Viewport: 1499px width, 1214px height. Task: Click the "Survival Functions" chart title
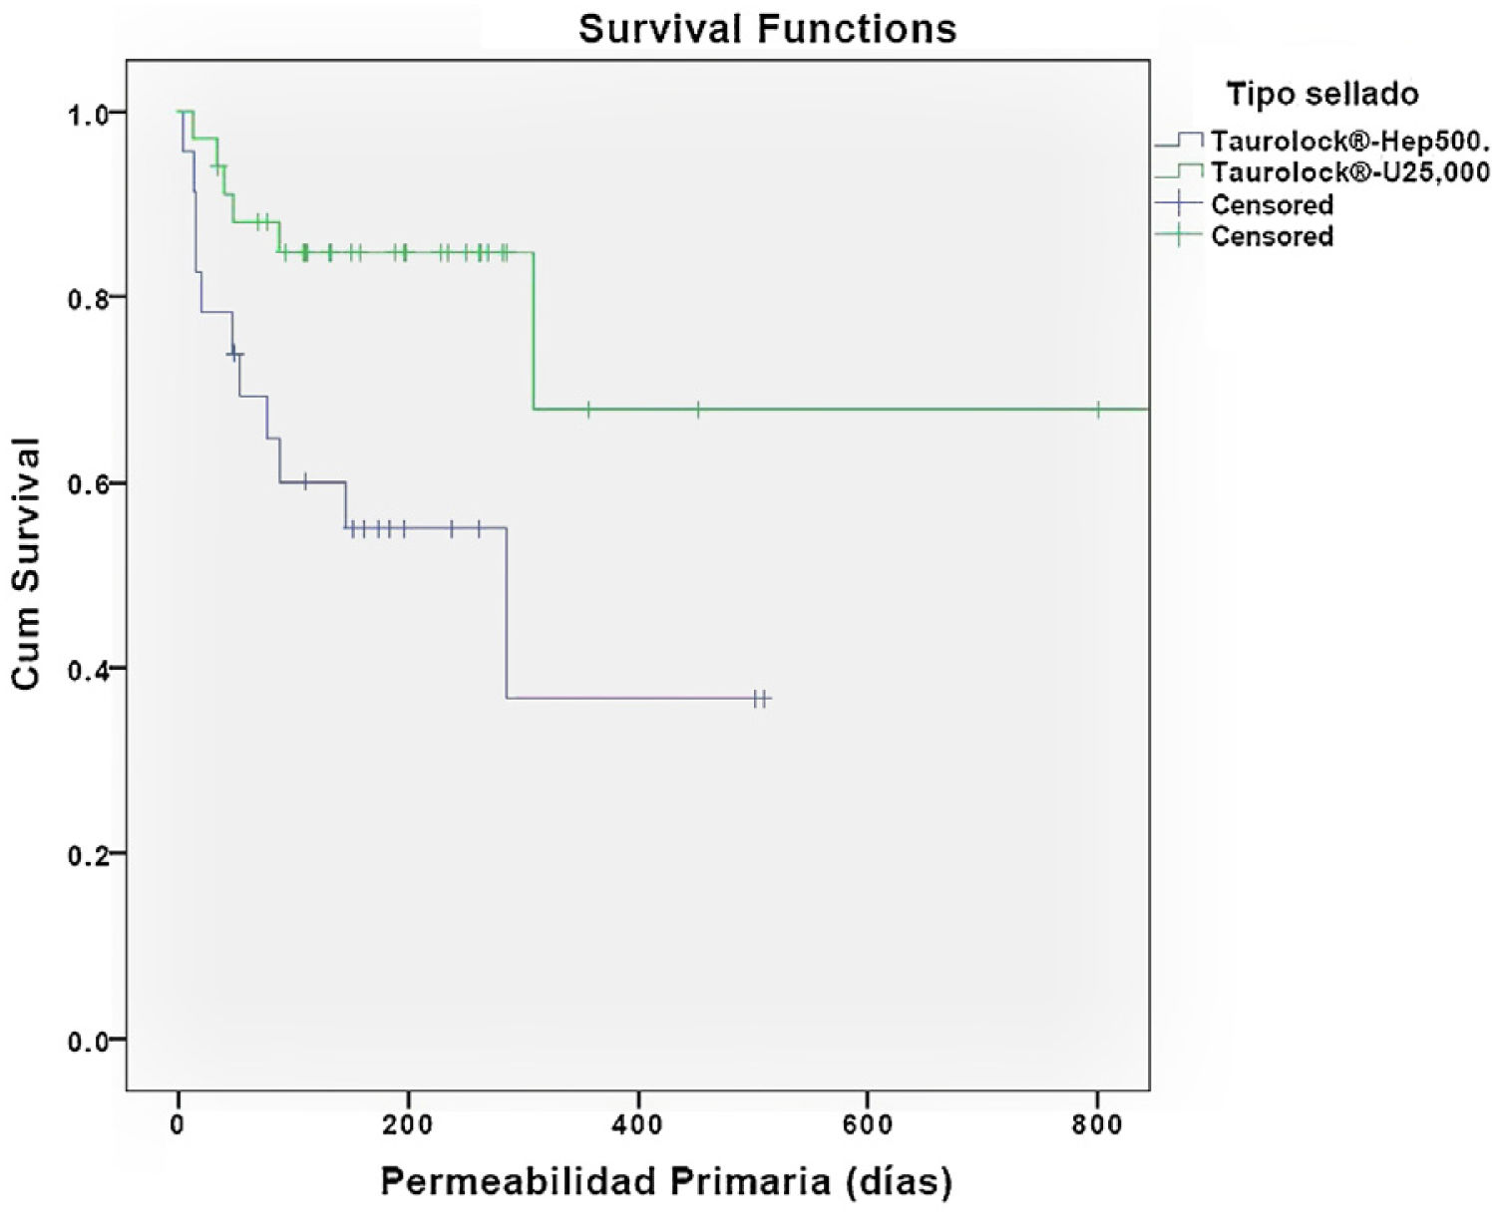coord(767,29)
